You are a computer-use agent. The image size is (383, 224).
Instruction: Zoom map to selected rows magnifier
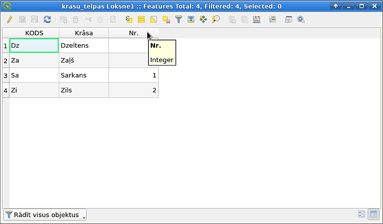pyautogui.click(x=216, y=19)
